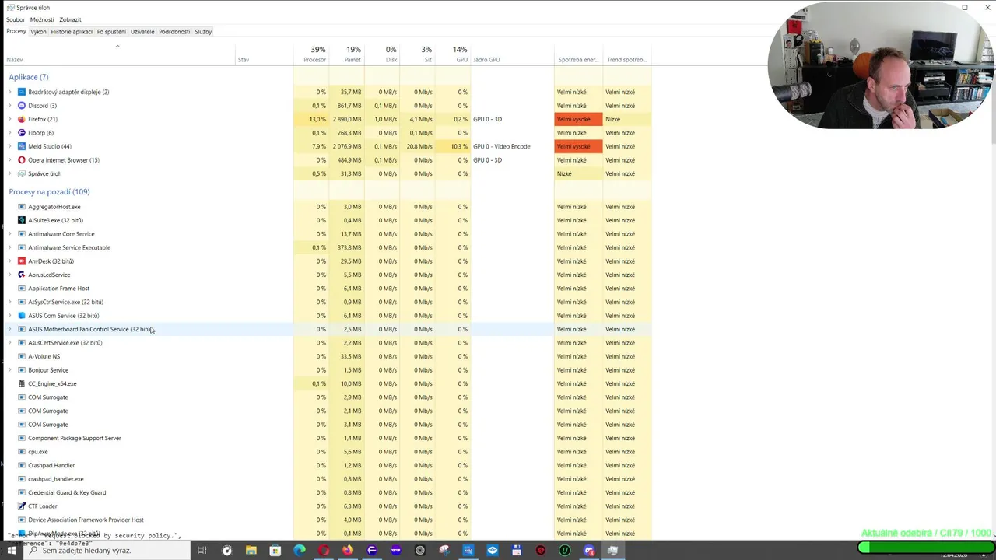This screenshot has width=996, height=560.
Task: Open Task View from the taskbar
Action: coord(202,551)
